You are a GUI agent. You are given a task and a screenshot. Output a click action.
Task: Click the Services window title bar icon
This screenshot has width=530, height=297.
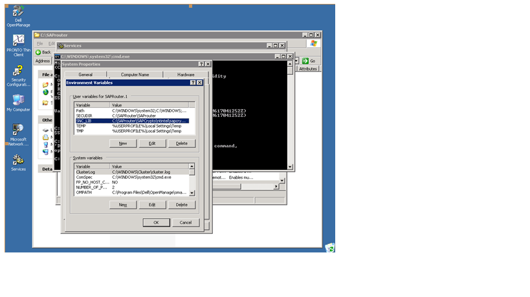pyautogui.click(x=60, y=45)
